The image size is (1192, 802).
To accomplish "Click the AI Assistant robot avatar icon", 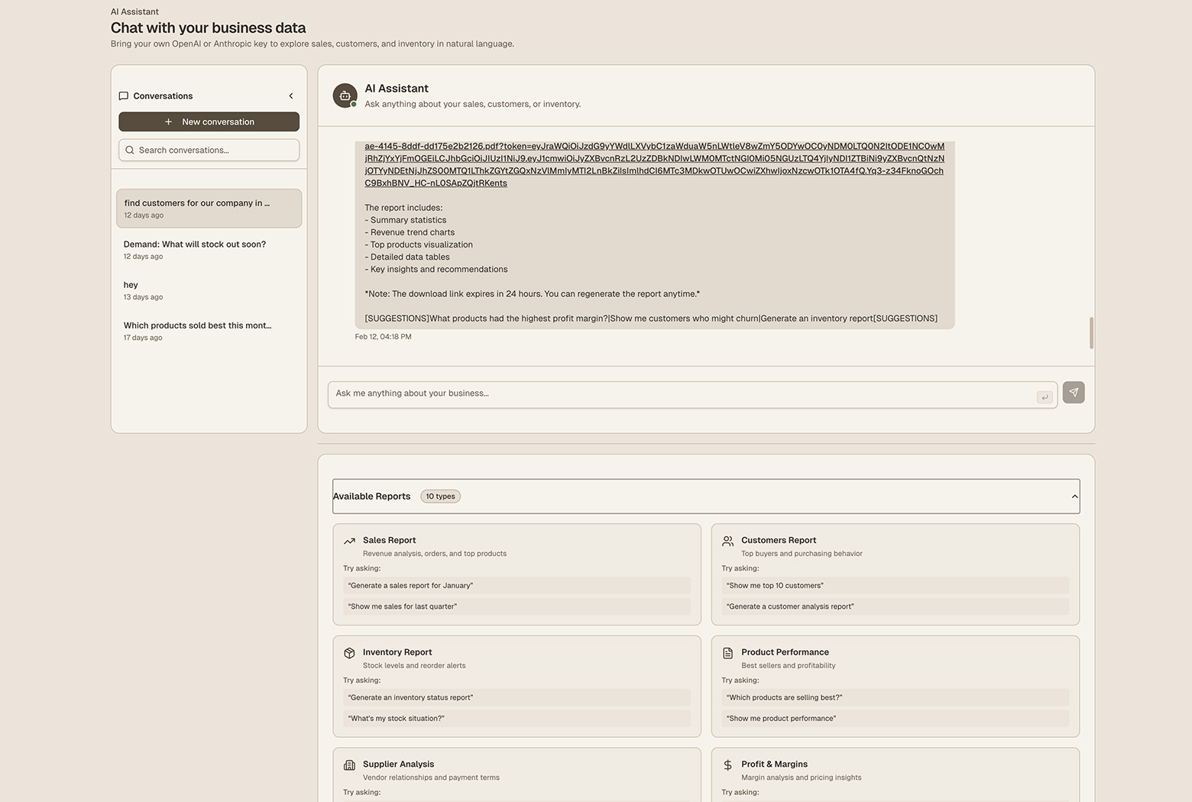I will (x=345, y=95).
